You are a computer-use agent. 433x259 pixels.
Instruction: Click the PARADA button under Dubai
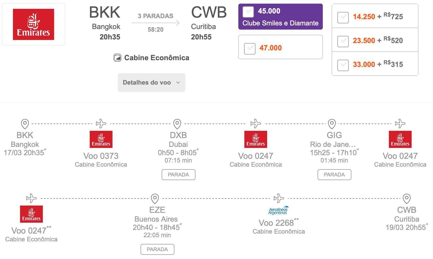click(178, 175)
